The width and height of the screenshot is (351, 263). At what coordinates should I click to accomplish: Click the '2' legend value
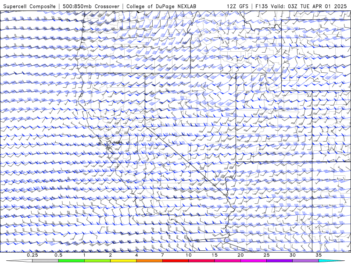(x=111, y=255)
